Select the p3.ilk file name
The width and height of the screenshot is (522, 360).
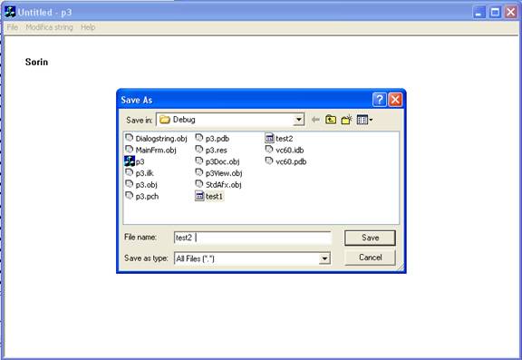tap(144, 173)
